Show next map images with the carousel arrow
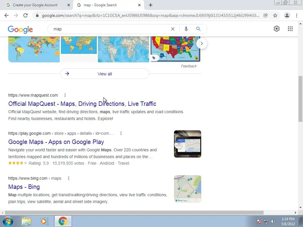This screenshot has height=227, width=303. pos(202,43)
